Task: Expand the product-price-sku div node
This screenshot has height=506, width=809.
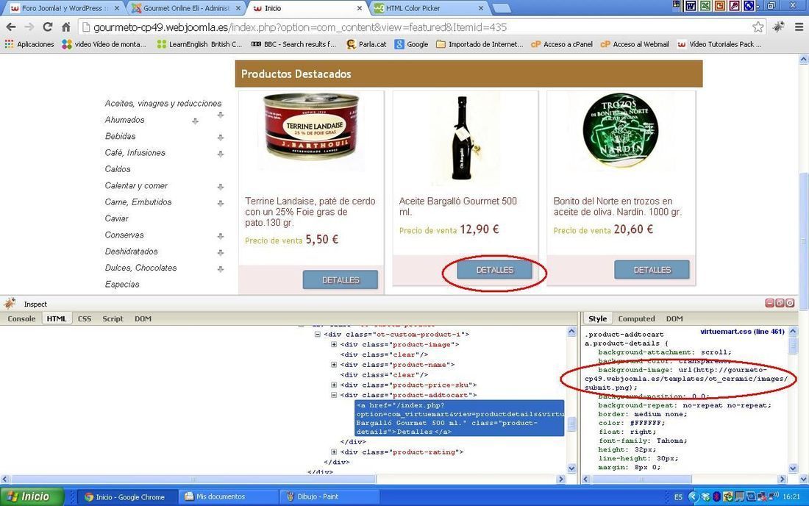Action: coord(334,385)
